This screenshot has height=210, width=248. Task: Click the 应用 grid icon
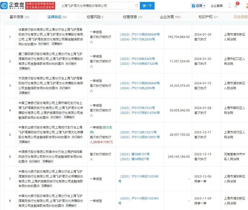[193, 6]
